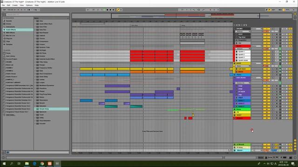Click the Add Folder link in Places
This screenshot has height=167, width=298.
[x=10, y=115]
